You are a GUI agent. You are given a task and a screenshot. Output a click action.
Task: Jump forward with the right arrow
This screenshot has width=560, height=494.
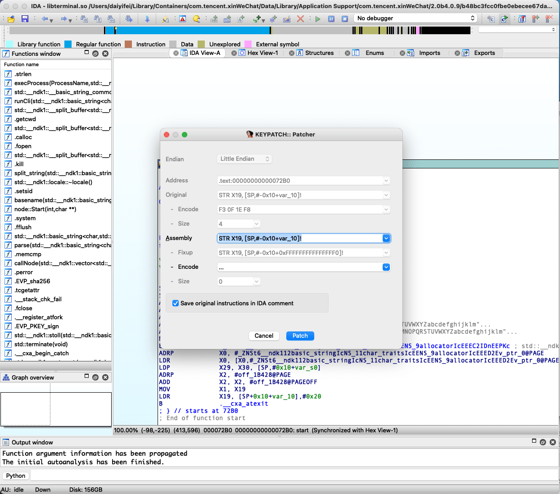point(64,19)
